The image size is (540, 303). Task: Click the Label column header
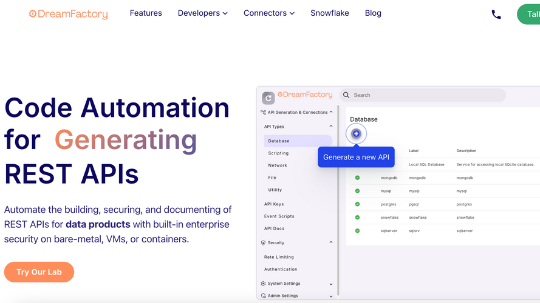click(414, 151)
